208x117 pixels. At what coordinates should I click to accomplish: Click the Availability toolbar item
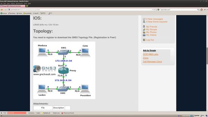tap(27, 13)
